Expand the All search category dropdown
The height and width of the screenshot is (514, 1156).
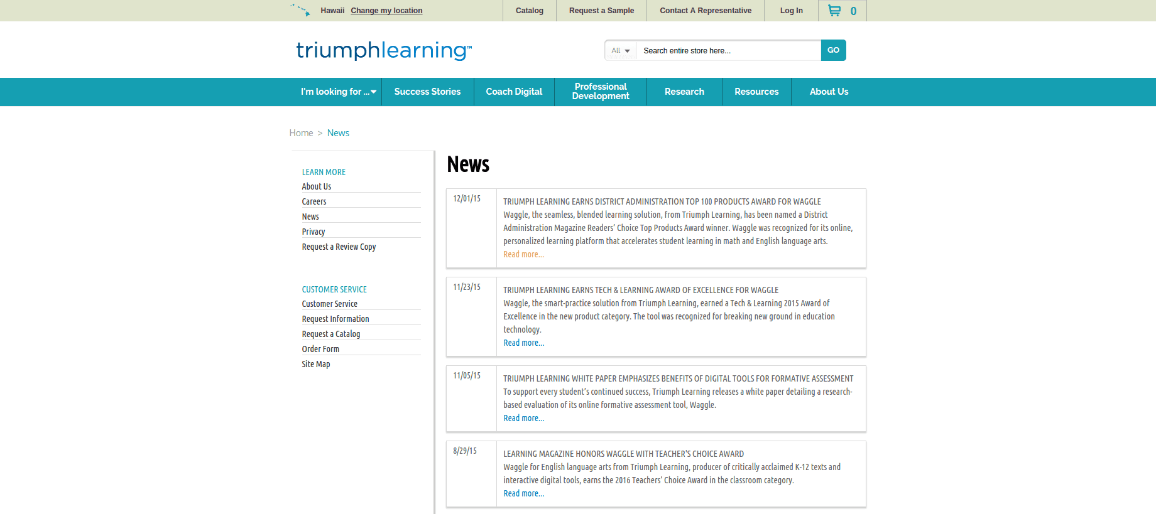coord(621,51)
